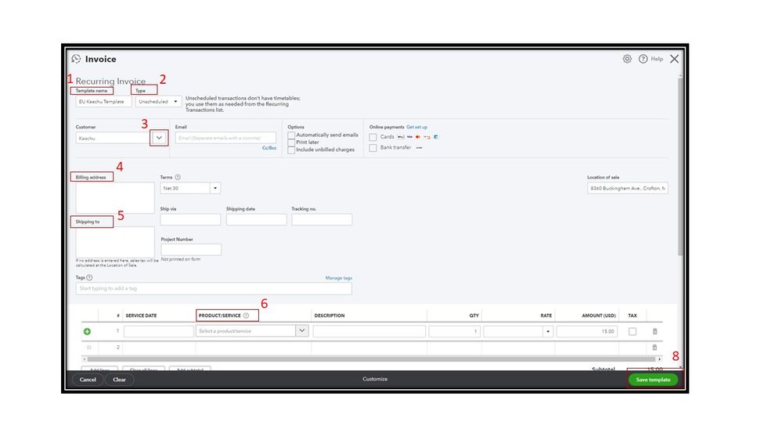Open the Type dropdown showing Unscheduled
The height and width of the screenshot is (440, 782).
pos(158,101)
